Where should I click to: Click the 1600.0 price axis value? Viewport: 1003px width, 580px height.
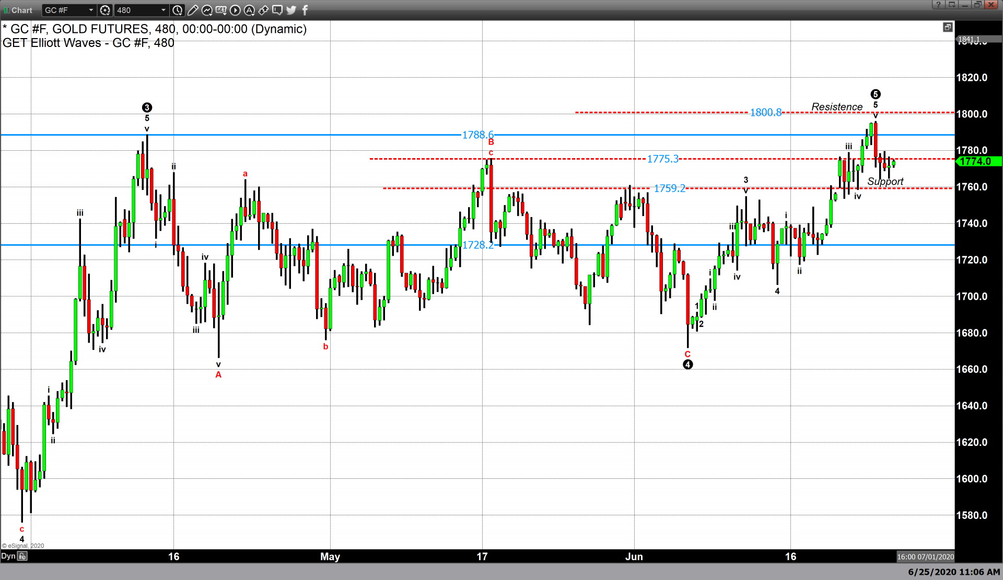972,479
